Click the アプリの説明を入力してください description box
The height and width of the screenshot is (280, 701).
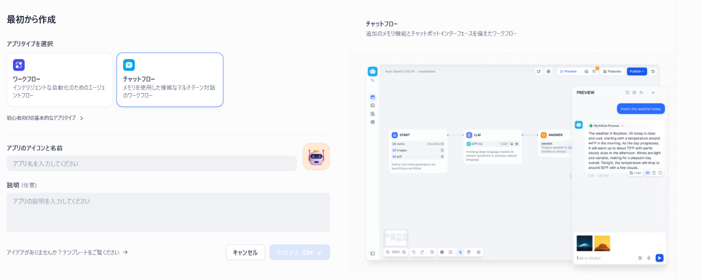[168, 212]
